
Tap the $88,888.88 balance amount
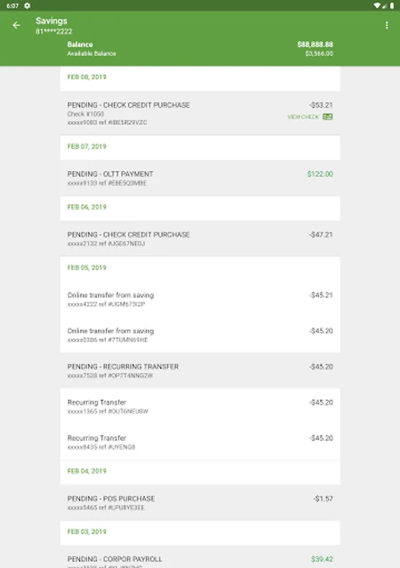[x=315, y=45]
